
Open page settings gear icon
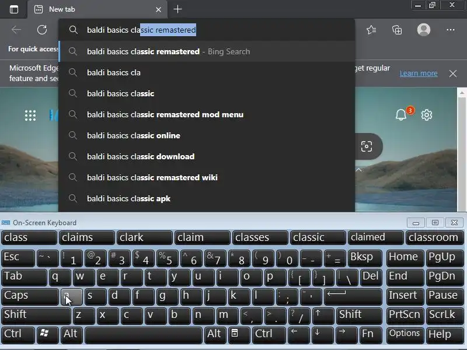pos(427,115)
